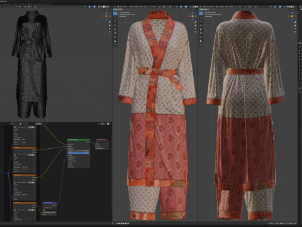This screenshot has height=227, width=302.
Task: Select the Move tool in right viewport toolbar
Action: pyautogui.click(x=201, y=21)
